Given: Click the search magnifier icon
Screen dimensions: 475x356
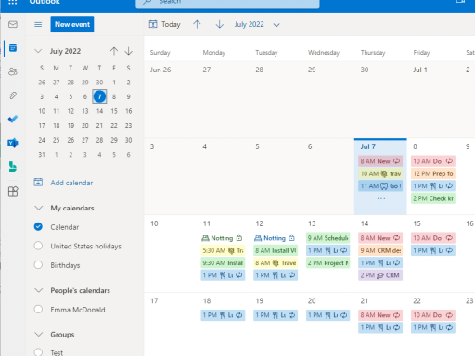Looking at the screenshot, I should click(148, 2).
